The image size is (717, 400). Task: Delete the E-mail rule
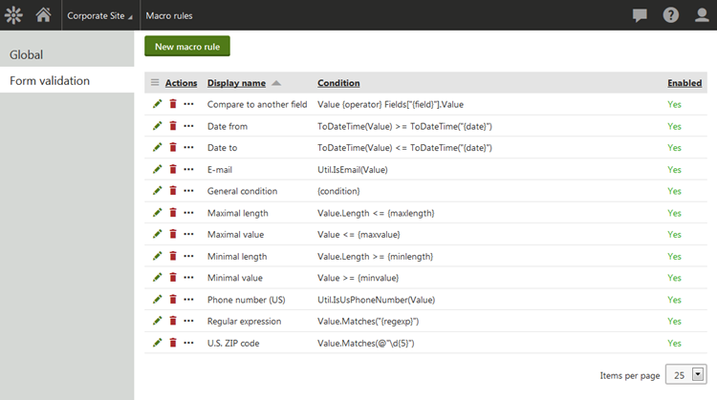[173, 169]
